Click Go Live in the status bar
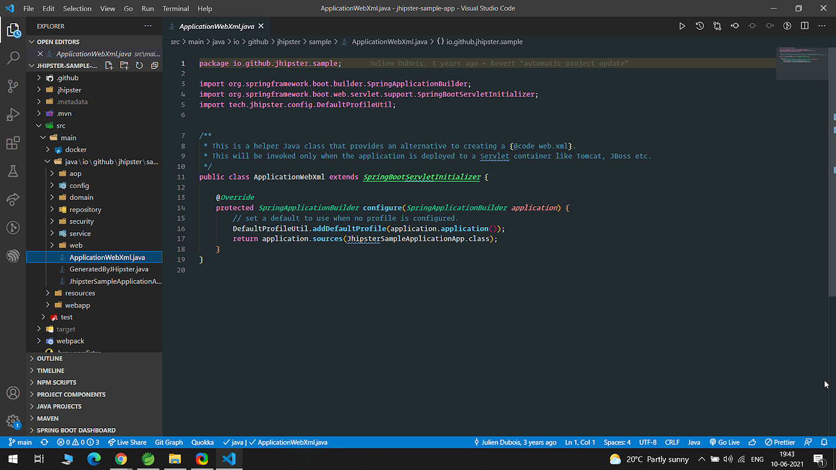 [x=724, y=442]
